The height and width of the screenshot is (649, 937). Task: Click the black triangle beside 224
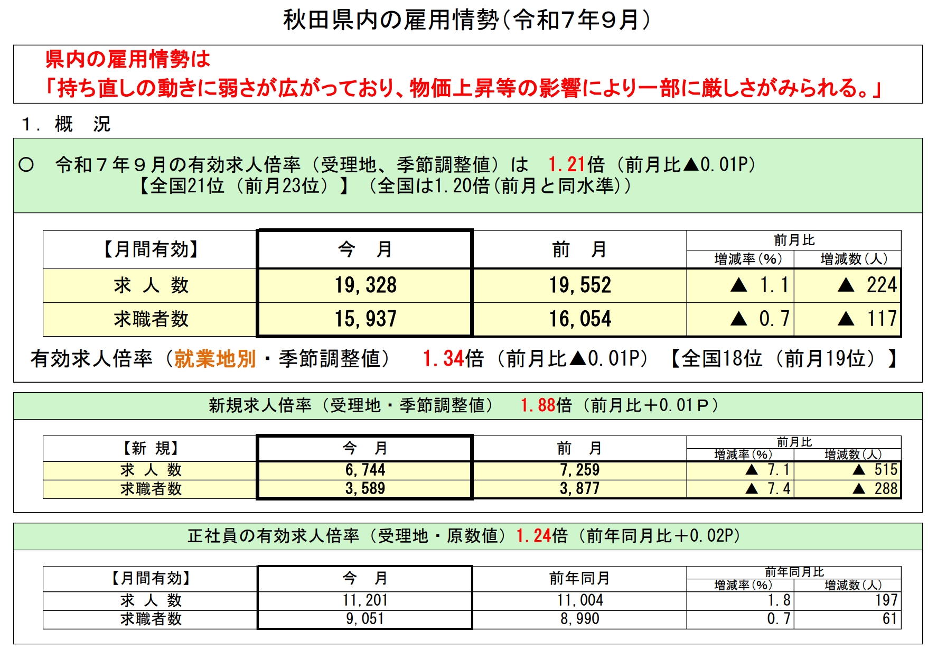click(846, 286)
